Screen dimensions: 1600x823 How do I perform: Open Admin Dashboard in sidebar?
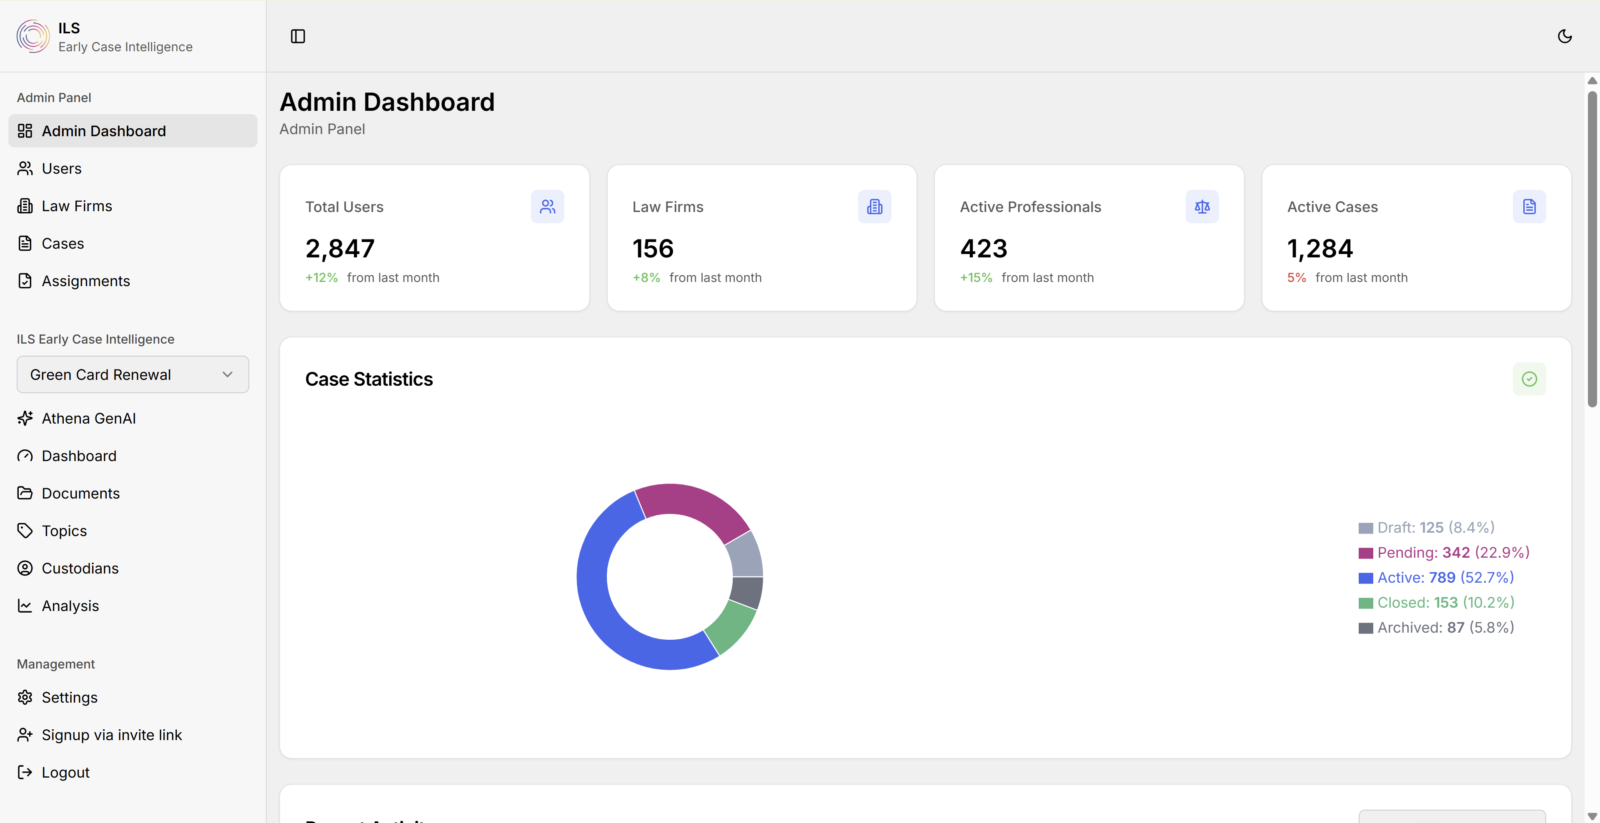pyautogui.click(x=133, y=131)
